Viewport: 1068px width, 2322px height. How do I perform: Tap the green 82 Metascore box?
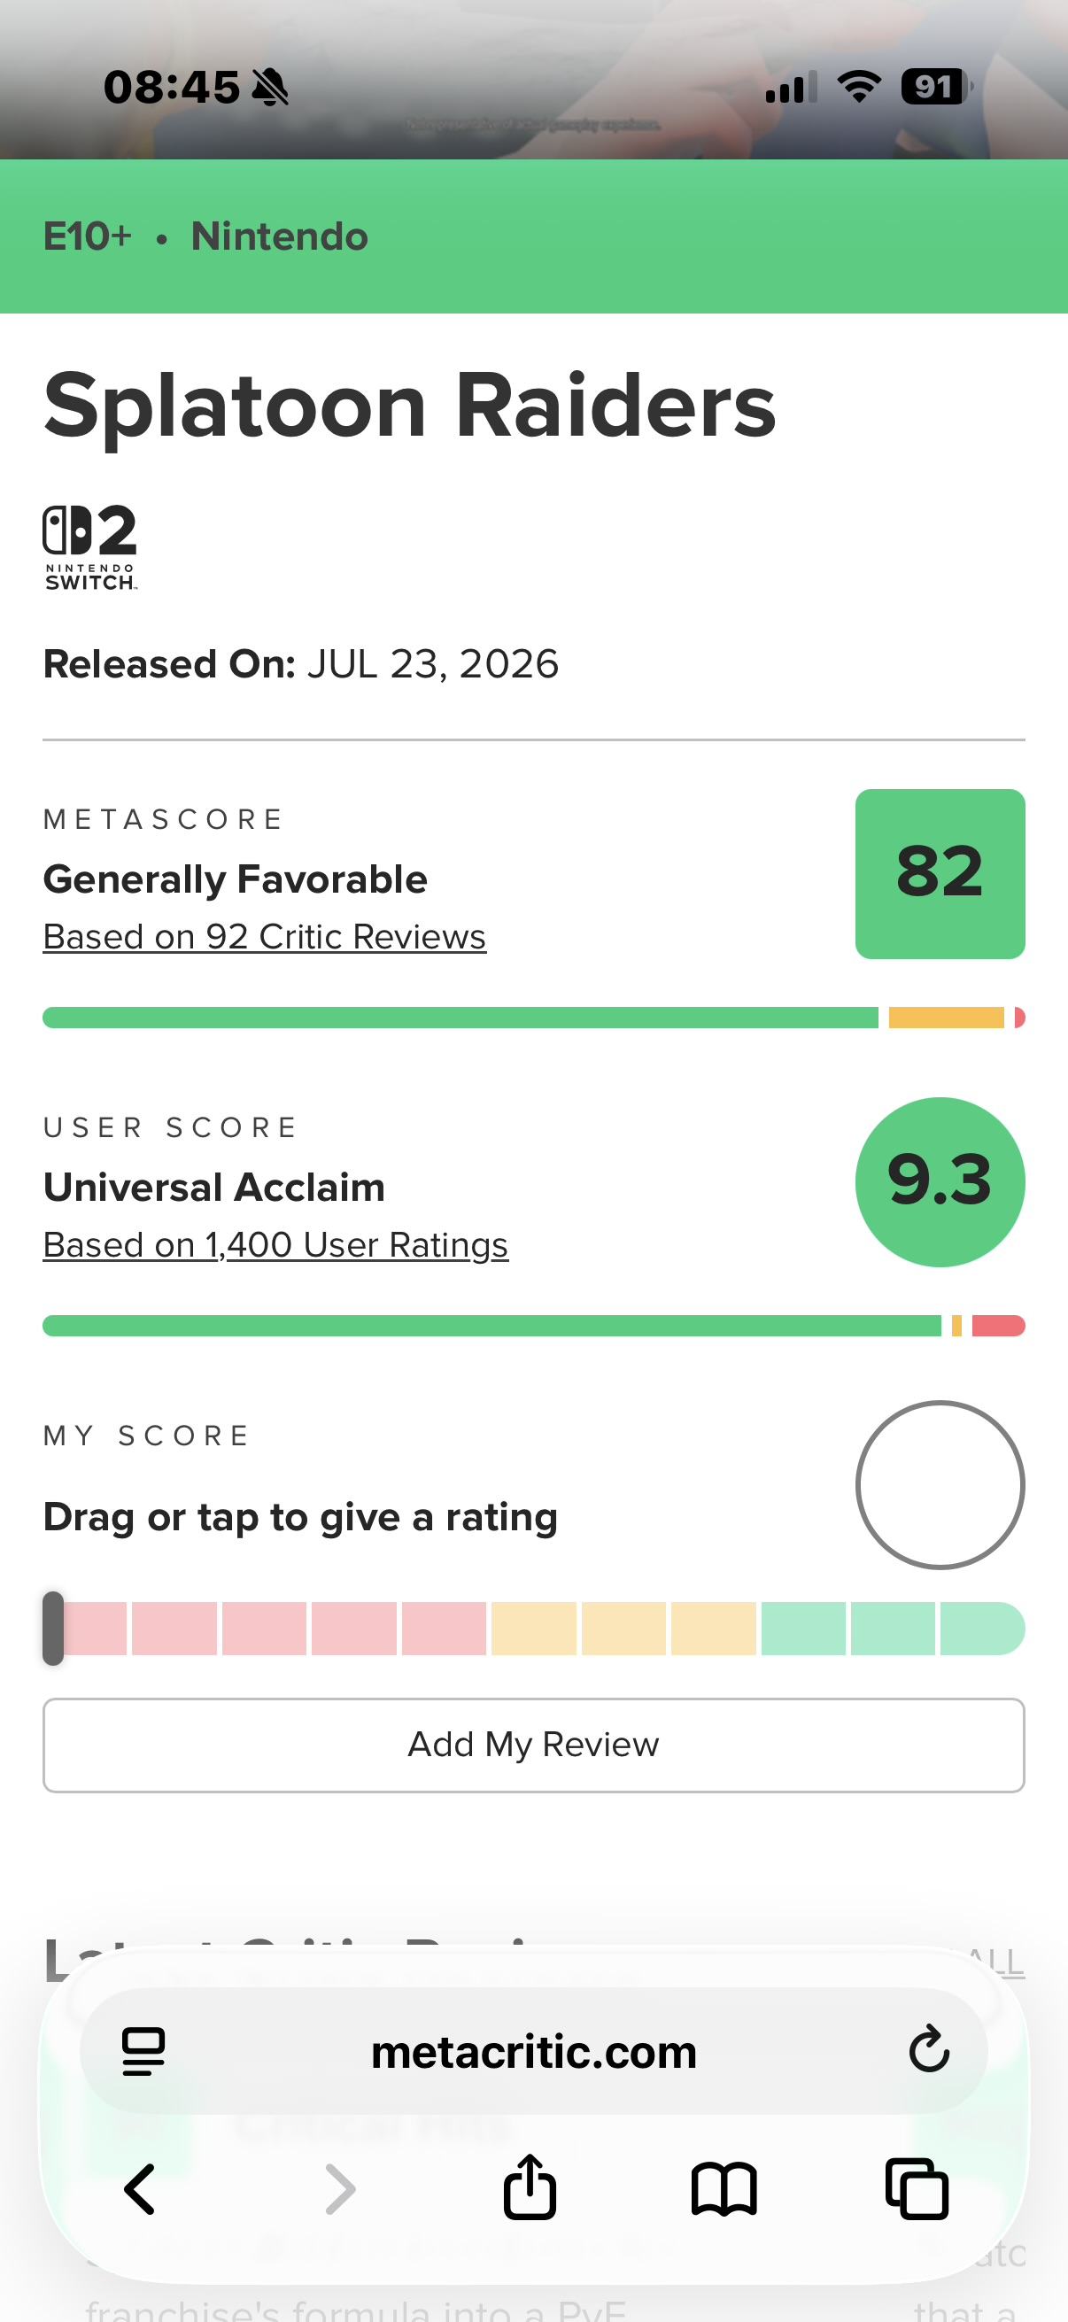pos(940,873)
